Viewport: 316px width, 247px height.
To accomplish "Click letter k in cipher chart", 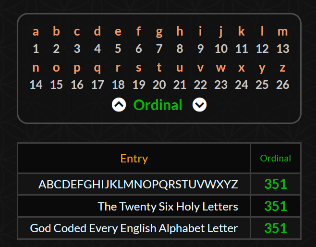I will point(242,31).
